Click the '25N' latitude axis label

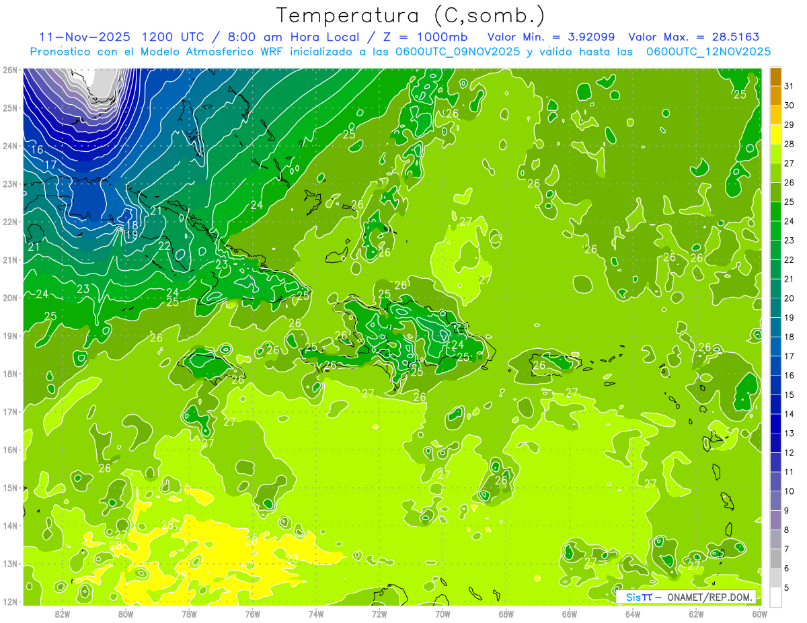[x=10, y=108]
